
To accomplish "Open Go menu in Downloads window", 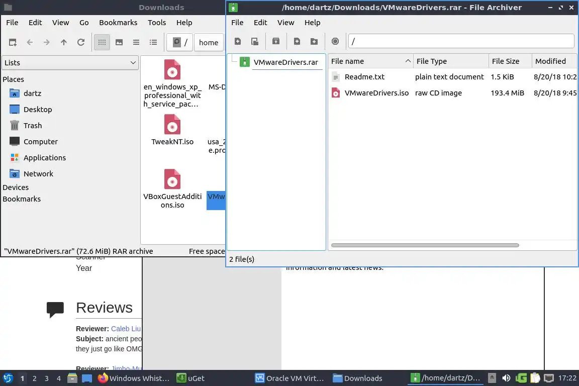I will [84, 23].
